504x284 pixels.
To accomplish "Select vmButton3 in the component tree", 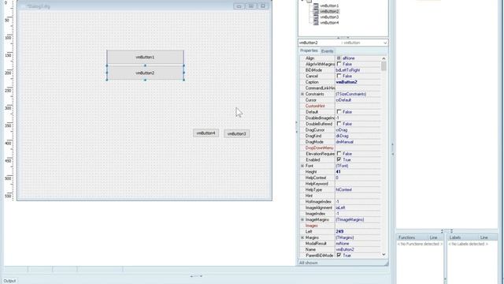I will click(329, 17).
